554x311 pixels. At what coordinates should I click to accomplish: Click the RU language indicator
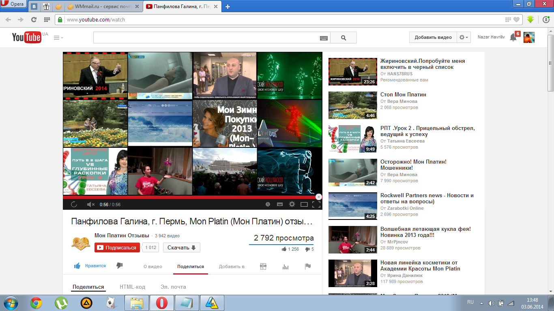tap(470, 302)
